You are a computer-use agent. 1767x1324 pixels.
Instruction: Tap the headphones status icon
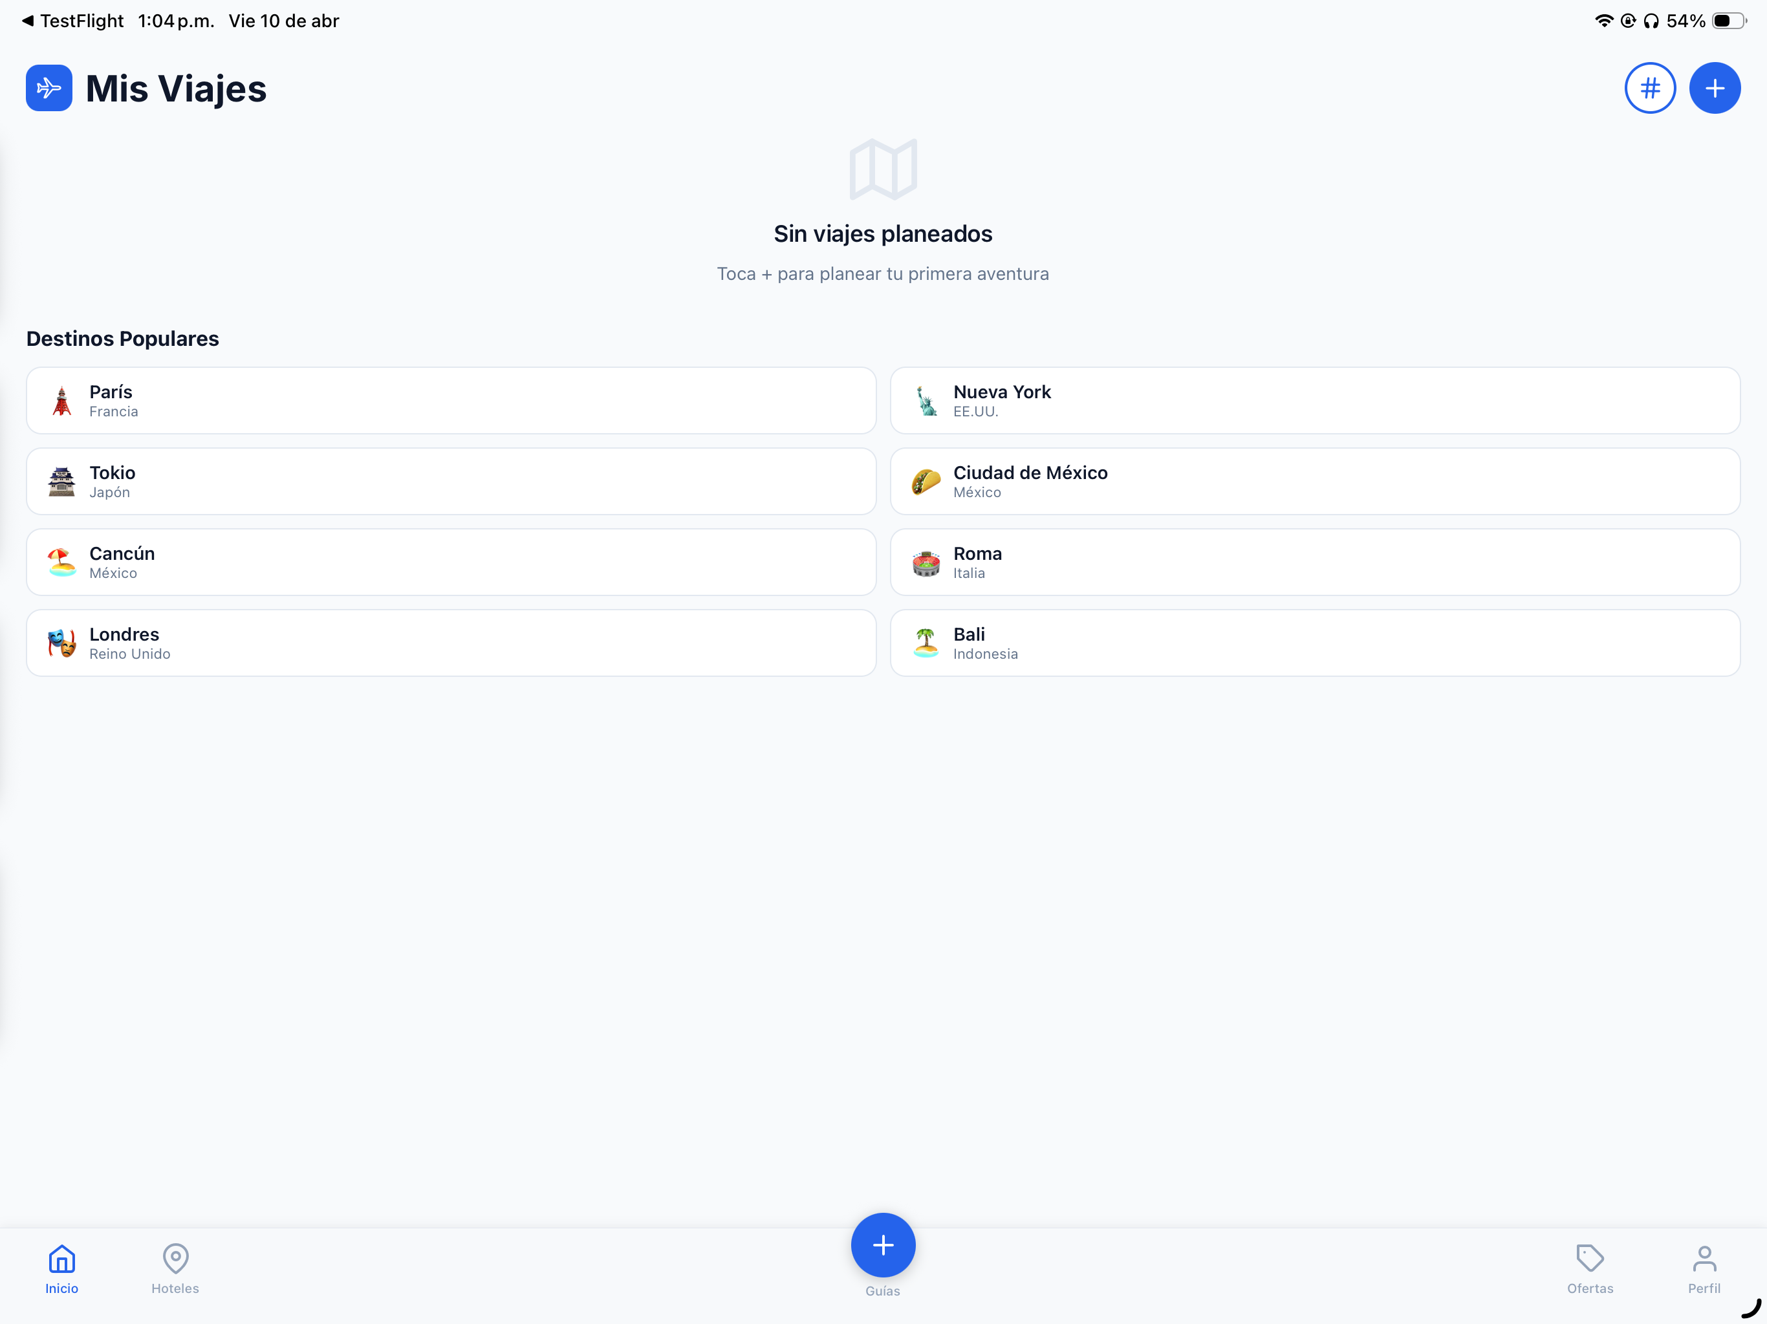[1651, 21]
